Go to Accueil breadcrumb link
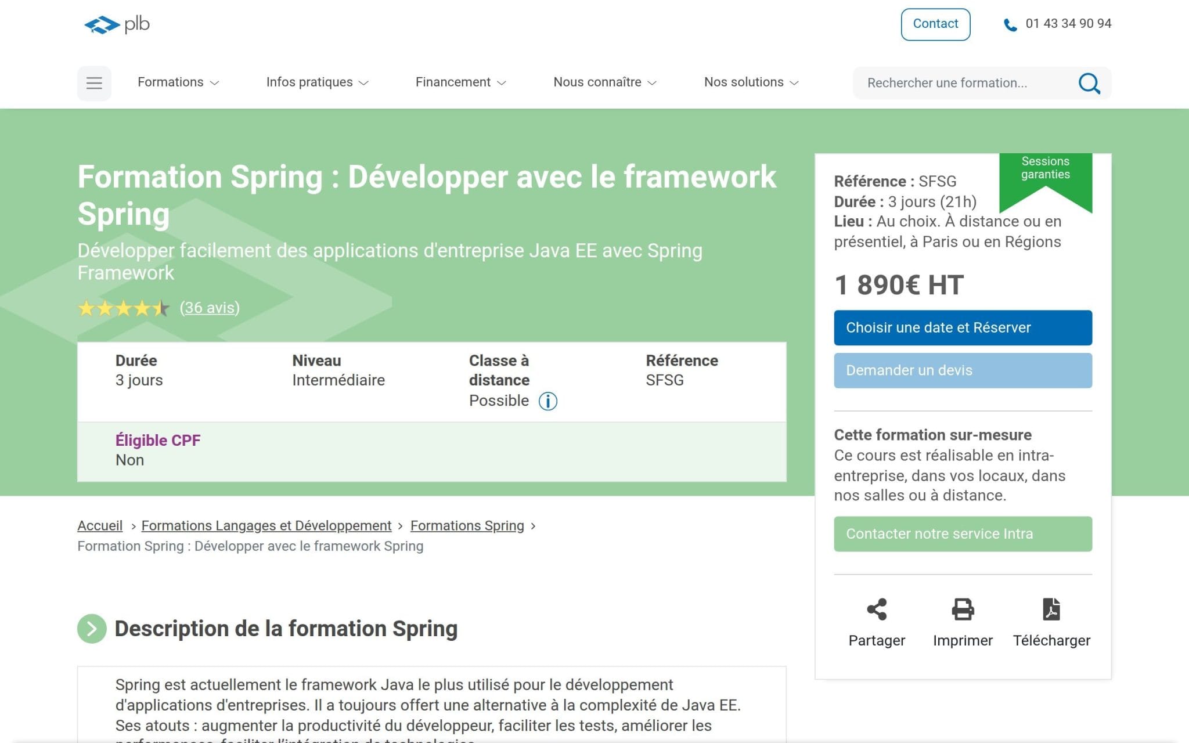 pos(100,525)
